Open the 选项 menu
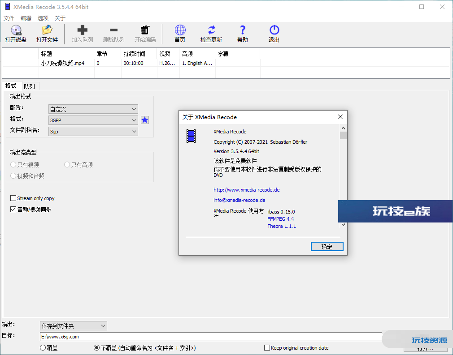453x355 pixels. click(43, 18)
